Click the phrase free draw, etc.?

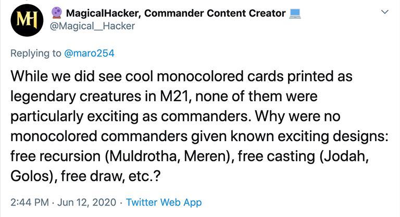[111, 176]
